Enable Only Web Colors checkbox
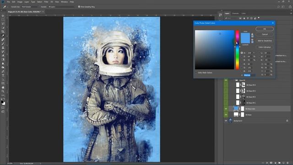293x165 pixels. click(x=196, y=72)
